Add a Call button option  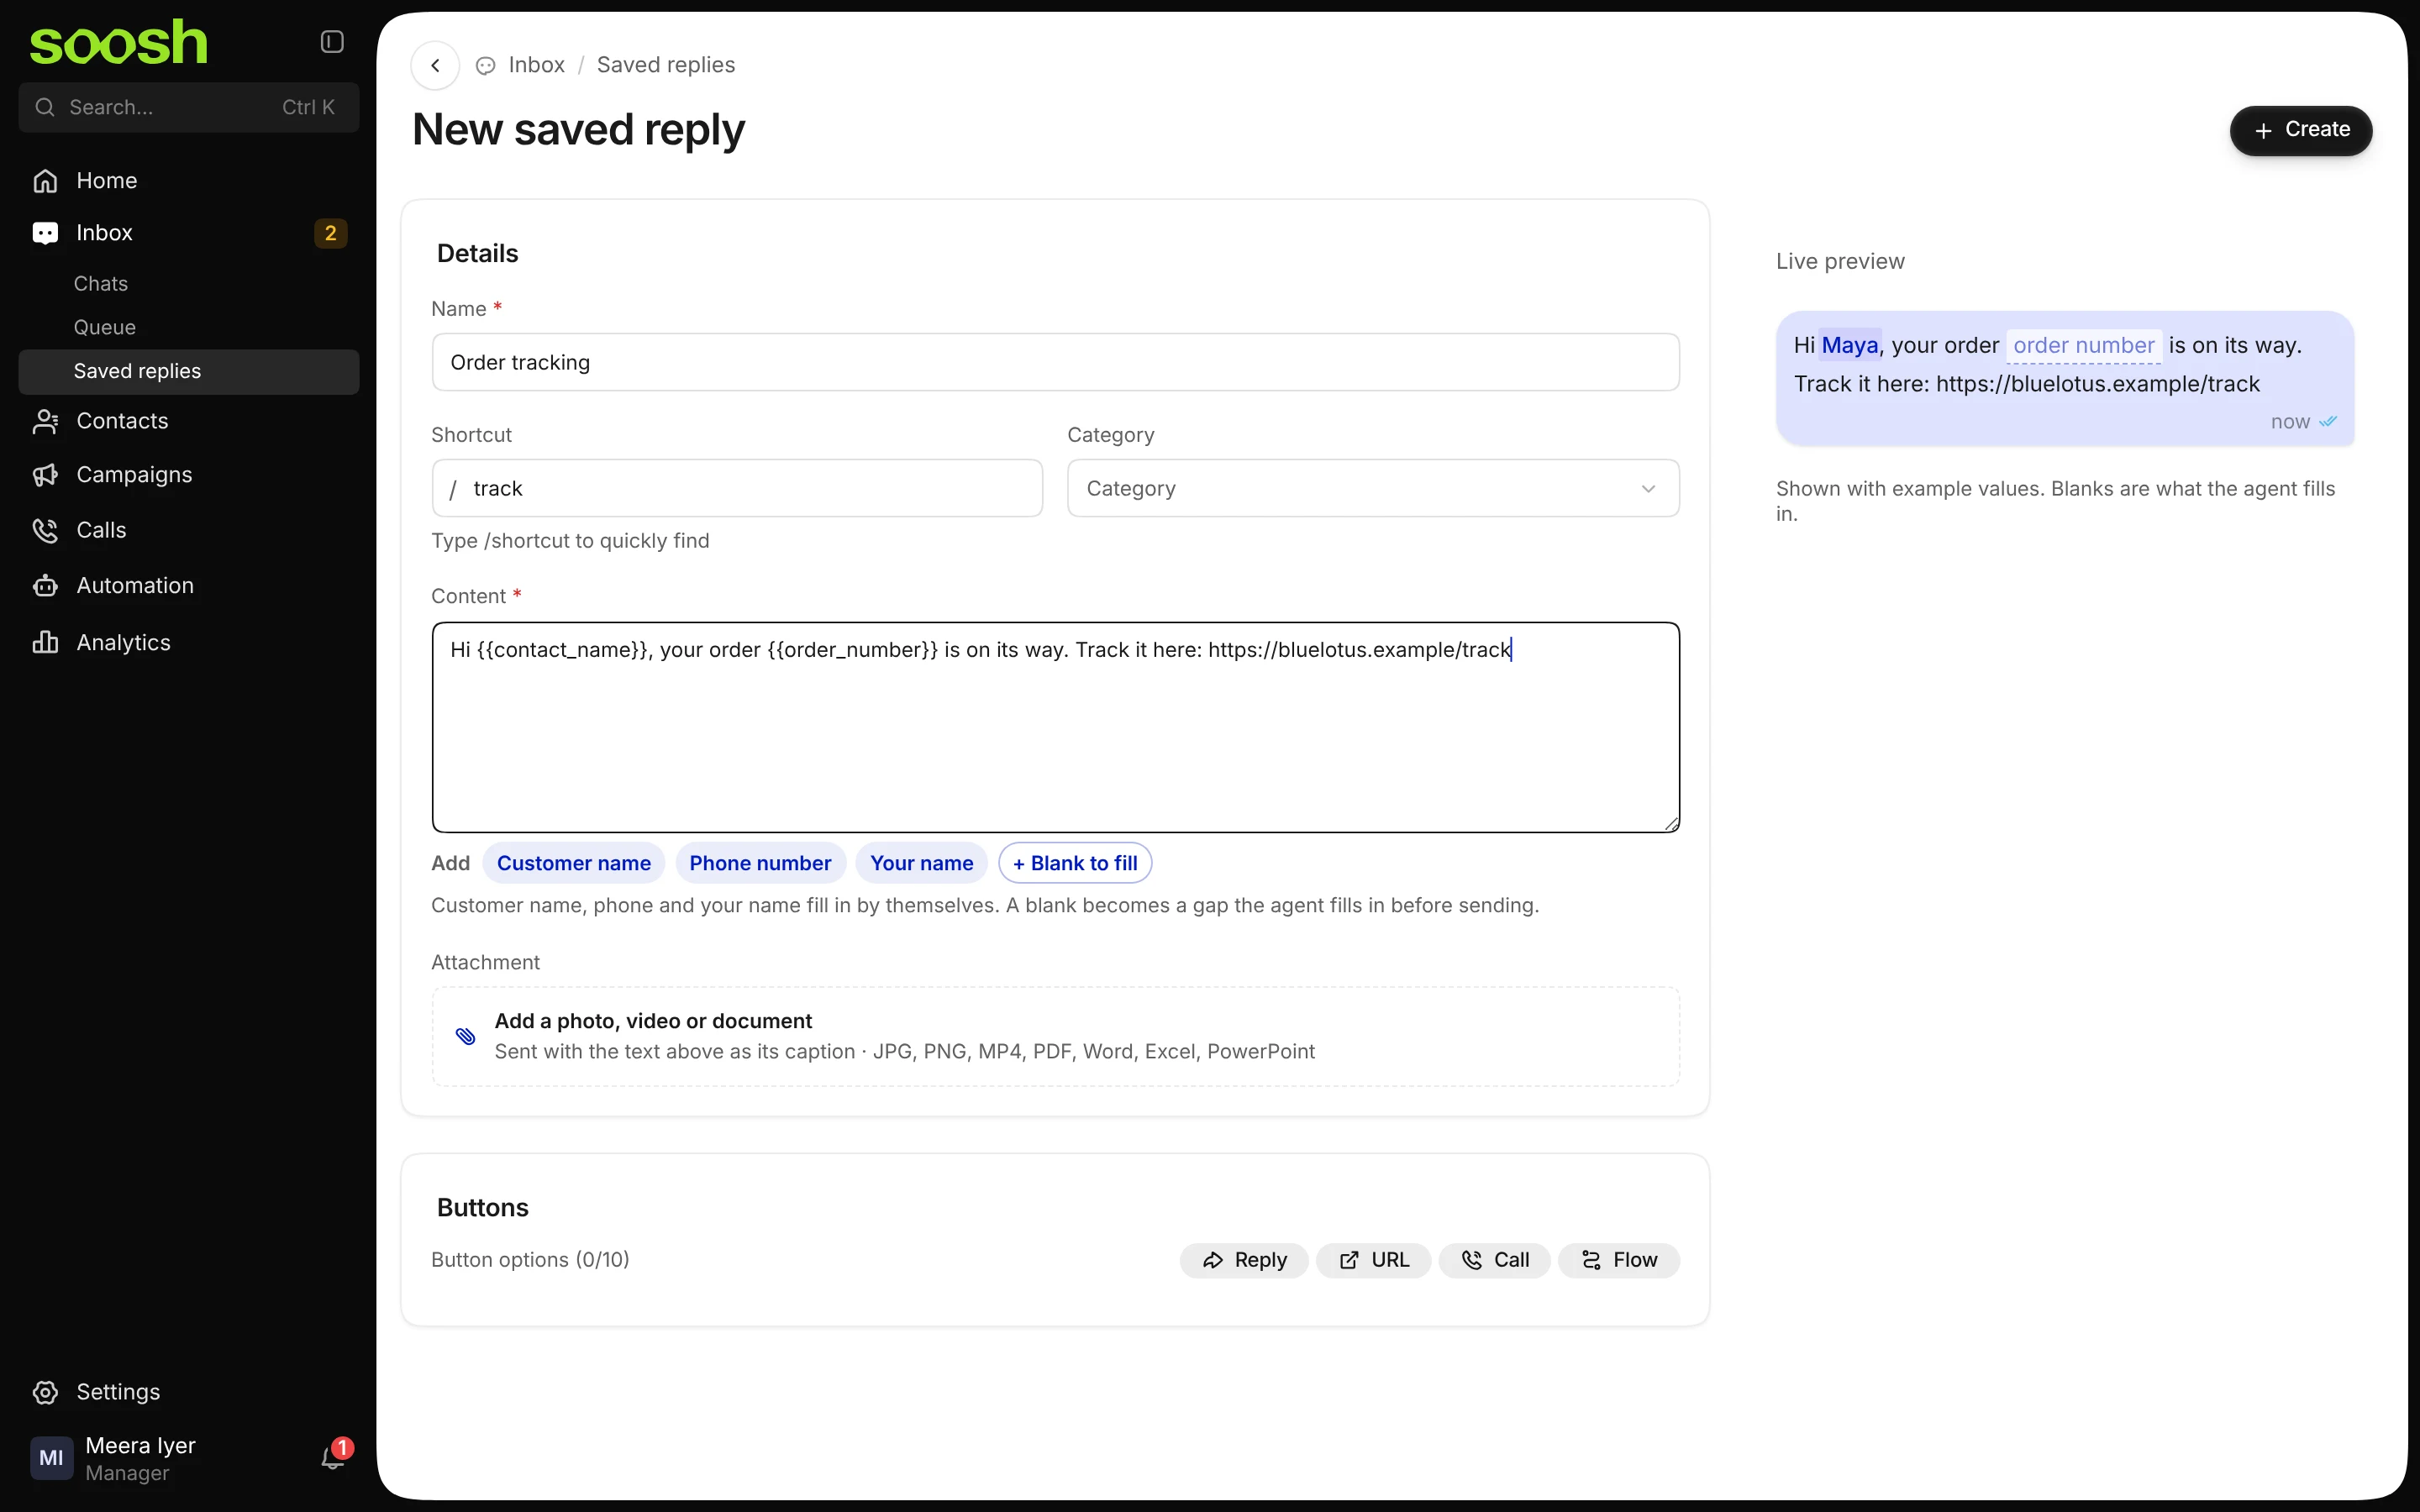coord(1494,1260)
